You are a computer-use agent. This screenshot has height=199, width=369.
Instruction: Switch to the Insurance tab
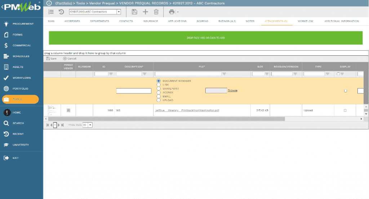(150, 21)
